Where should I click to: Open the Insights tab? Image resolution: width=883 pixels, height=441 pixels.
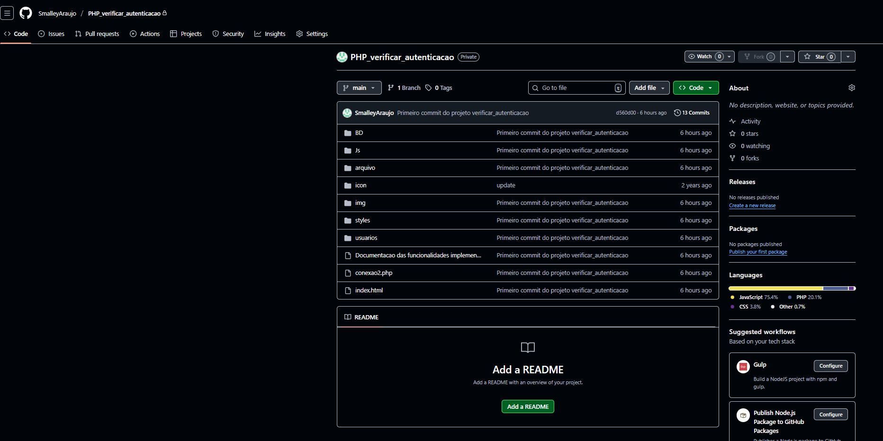pyautogui.click(x=270, y=34)
